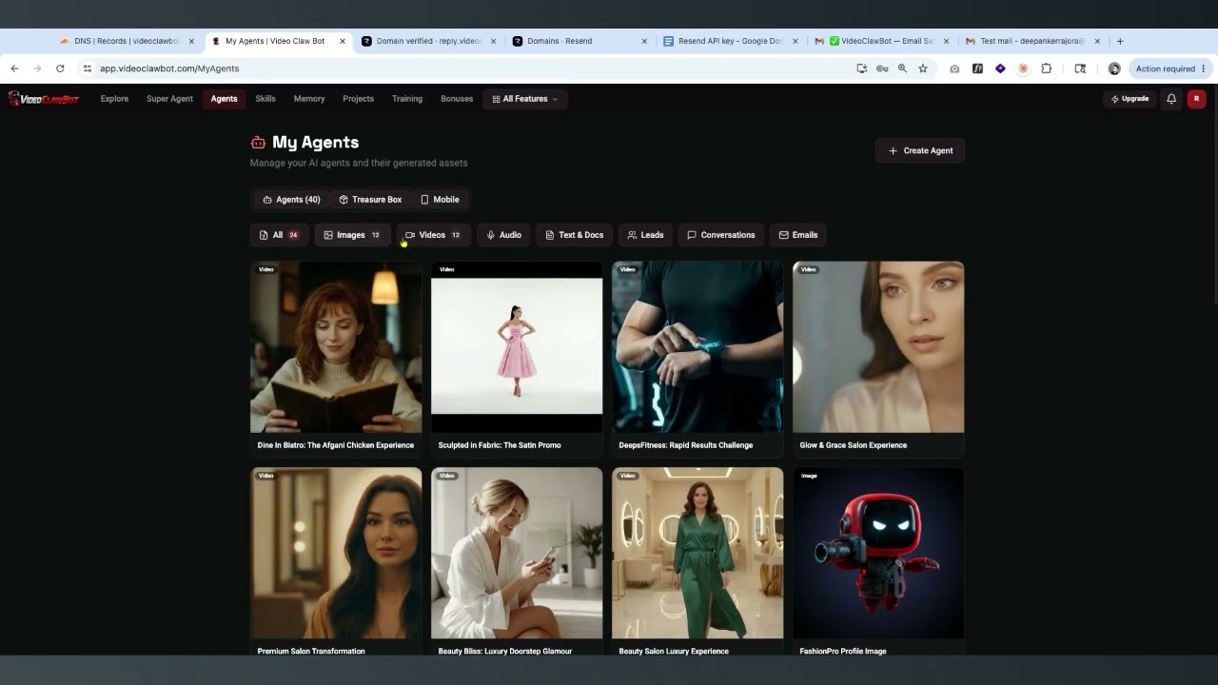The image size is (1218, 685).
Task: Open the Extensions puzzle piece menu
Action: pyautogui.click(x=1047, y=68)
